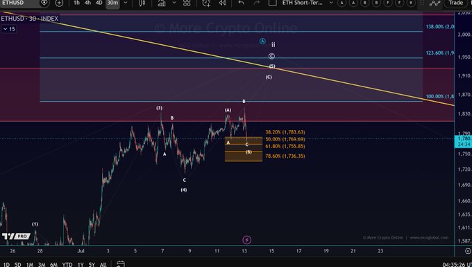Add a comparison symbol with plus icon

point(59,3)
